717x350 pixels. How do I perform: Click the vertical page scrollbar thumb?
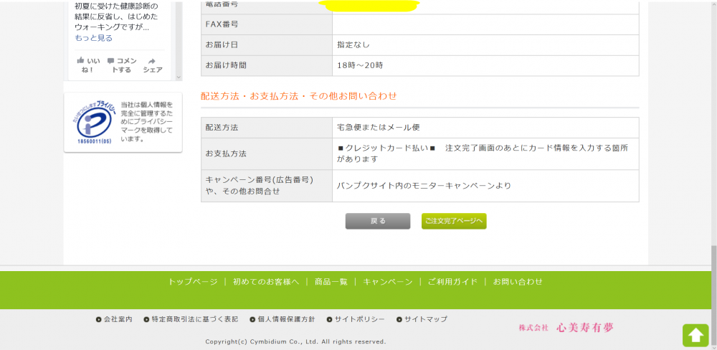pos(713,294)
